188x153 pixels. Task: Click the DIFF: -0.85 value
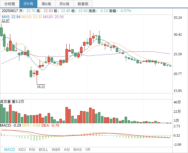(31, 125)
